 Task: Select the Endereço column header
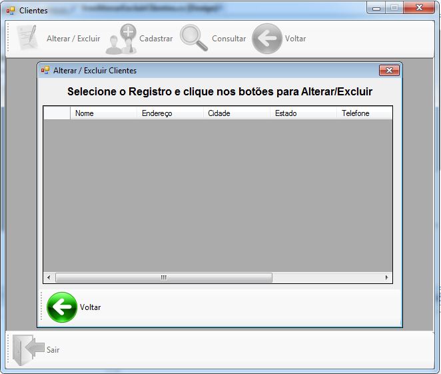pyautogui.click(x=169, y=113)
